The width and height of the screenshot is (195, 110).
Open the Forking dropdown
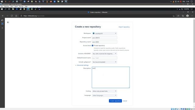104,91
